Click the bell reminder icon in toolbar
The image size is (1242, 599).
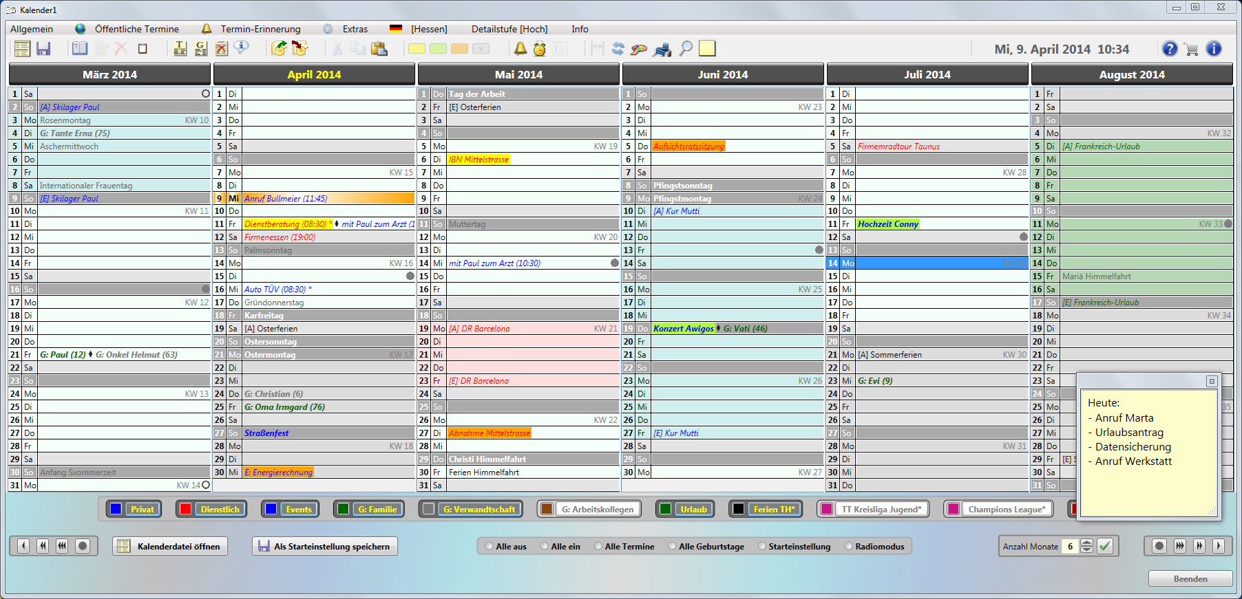tap(520, 49)
